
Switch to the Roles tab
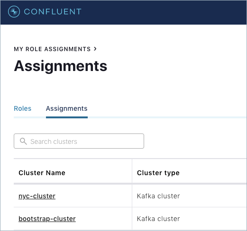click(23, 108)
